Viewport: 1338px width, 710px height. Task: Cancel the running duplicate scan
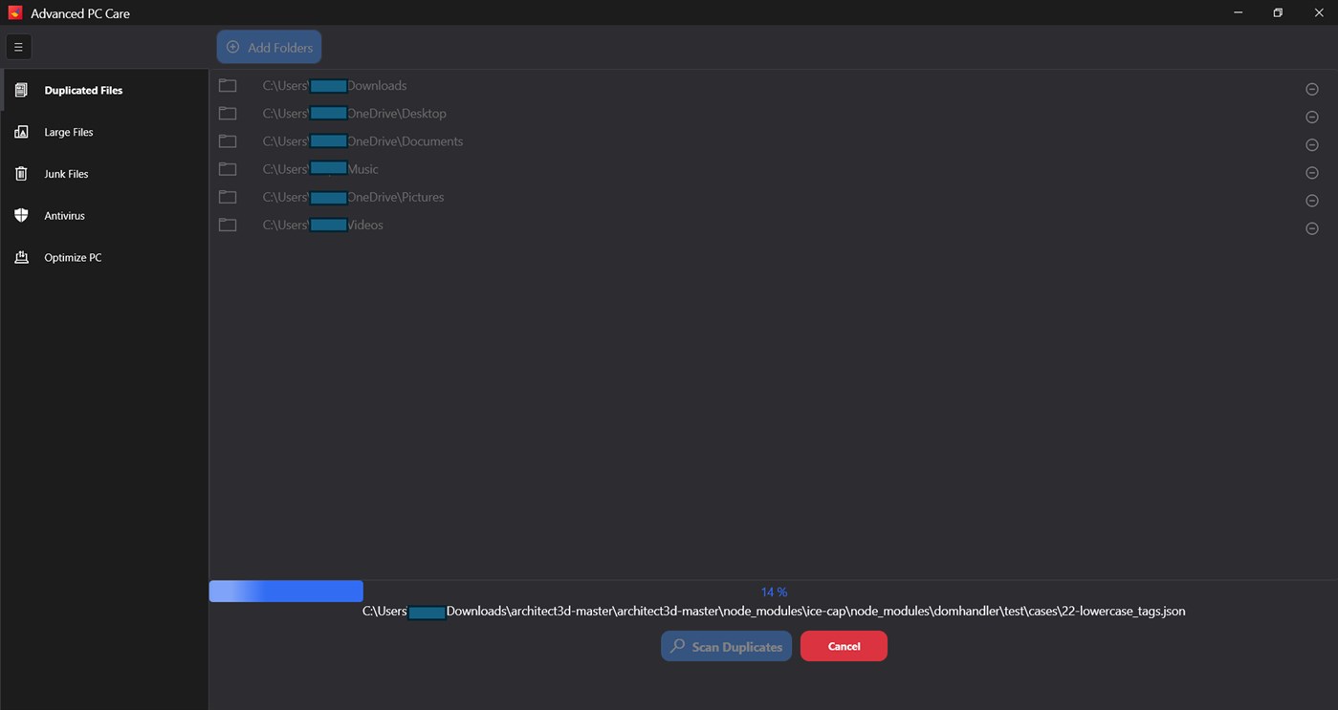843,646
